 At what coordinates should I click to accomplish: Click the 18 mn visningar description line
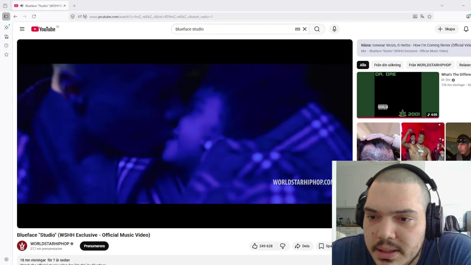pyautogui.click(x=45, y=260)
